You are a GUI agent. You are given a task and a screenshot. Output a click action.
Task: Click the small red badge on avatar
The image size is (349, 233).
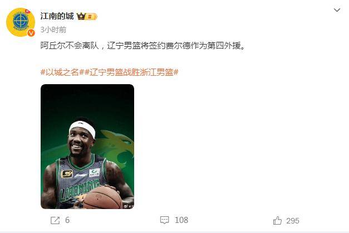pyautogui.click(x=27, y=11)
